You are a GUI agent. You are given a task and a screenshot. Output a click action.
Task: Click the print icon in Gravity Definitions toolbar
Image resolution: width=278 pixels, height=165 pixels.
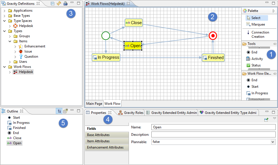pos(65,4)
